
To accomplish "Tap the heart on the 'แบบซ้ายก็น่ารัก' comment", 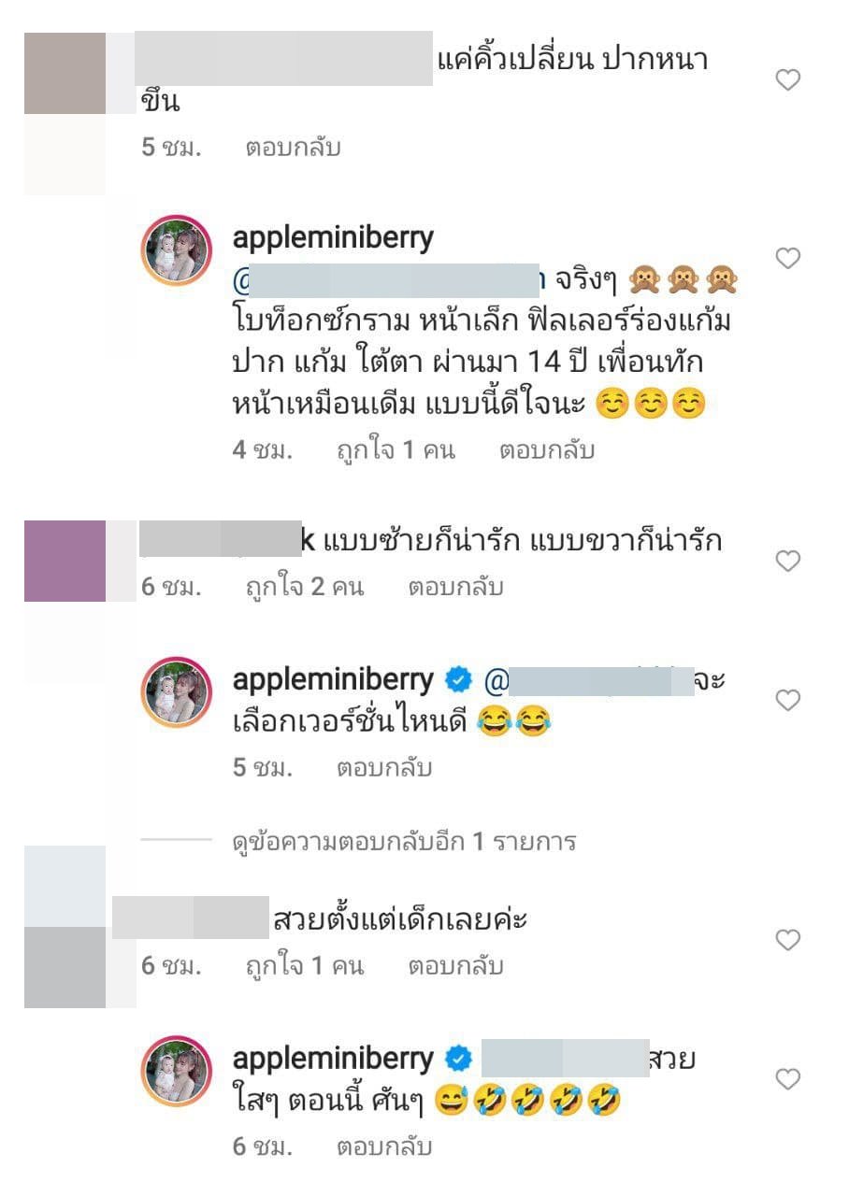I will [788, 561].
